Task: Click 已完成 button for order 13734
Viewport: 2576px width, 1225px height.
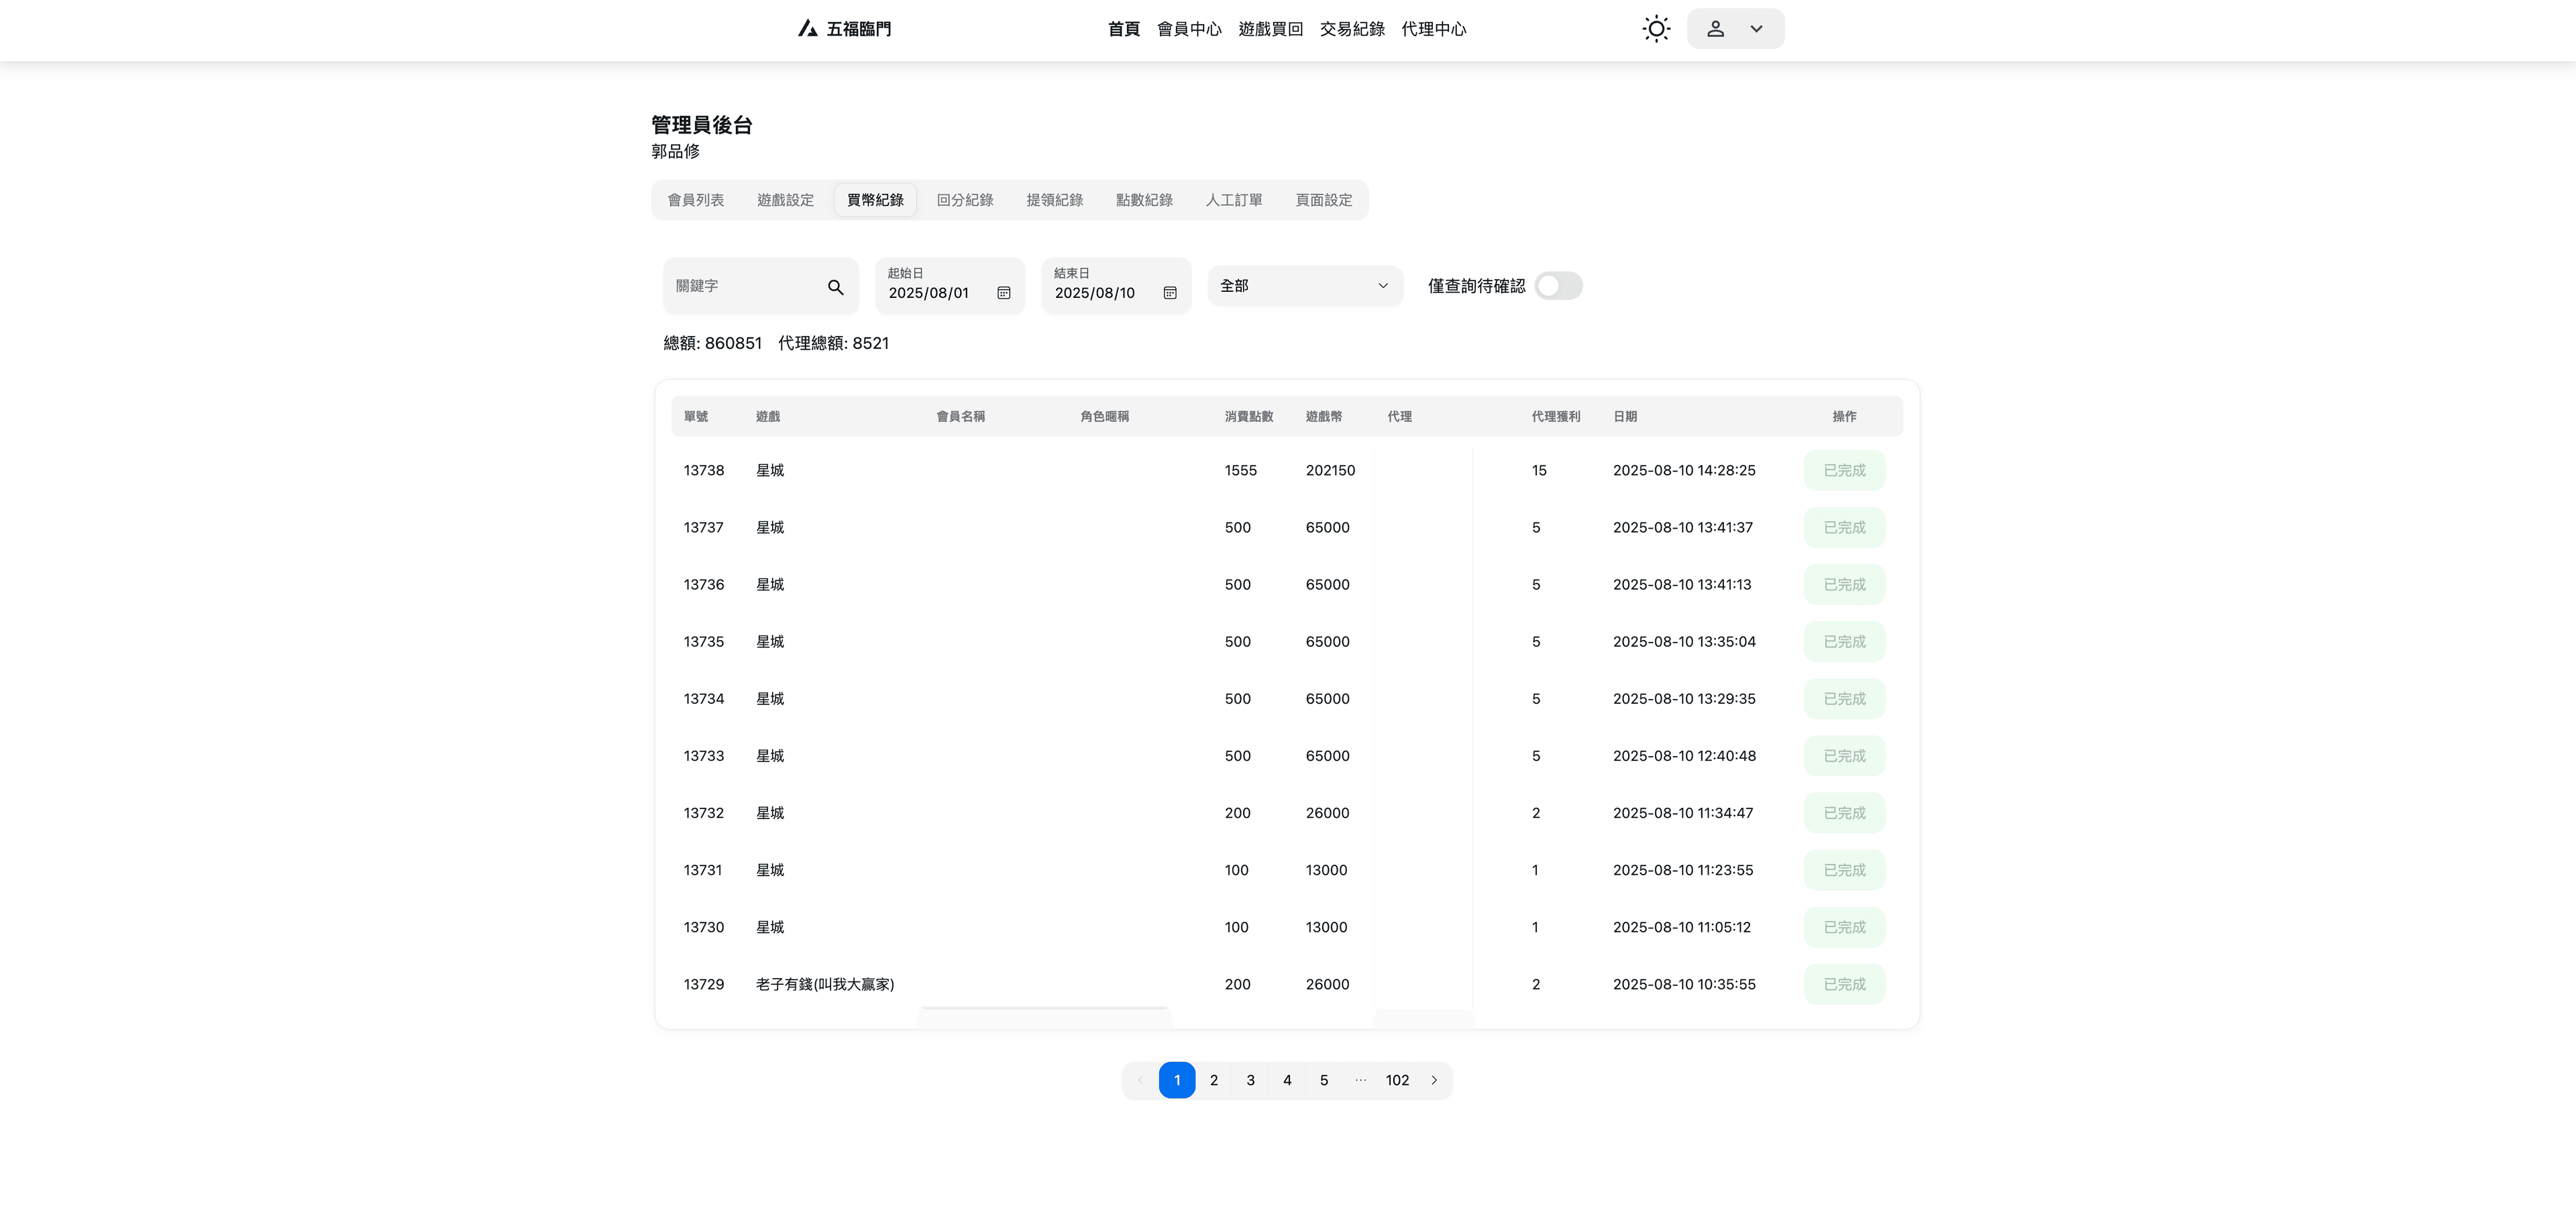Action: tap(1844, 698)
